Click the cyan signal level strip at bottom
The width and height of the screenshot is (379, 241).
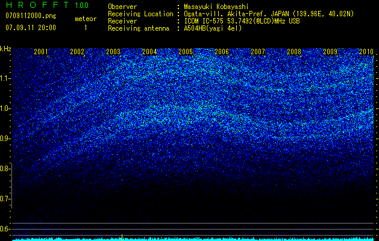[193, 239]
